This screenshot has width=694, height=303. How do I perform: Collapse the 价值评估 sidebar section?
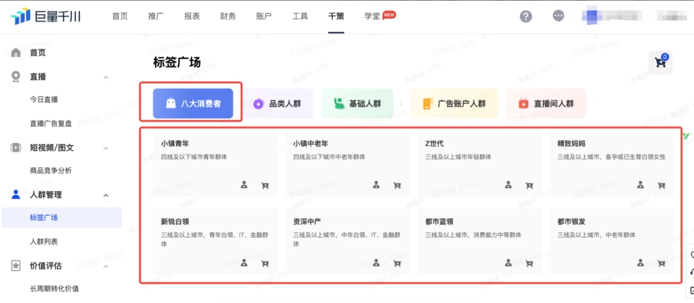106,266
